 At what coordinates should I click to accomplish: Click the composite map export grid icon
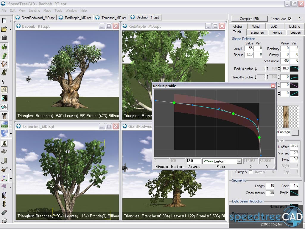coord(4,98)
